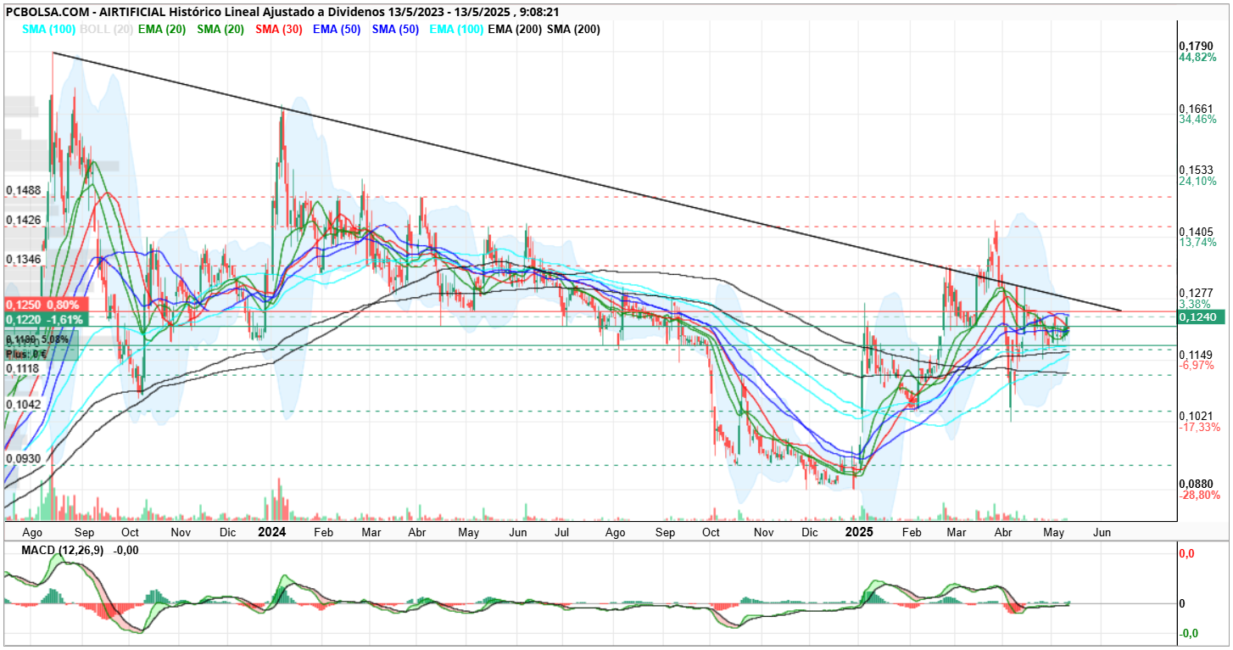Click the 3,38% axis percentage
Viewport: 1233px width, 650px height.
click(1195, 304)
